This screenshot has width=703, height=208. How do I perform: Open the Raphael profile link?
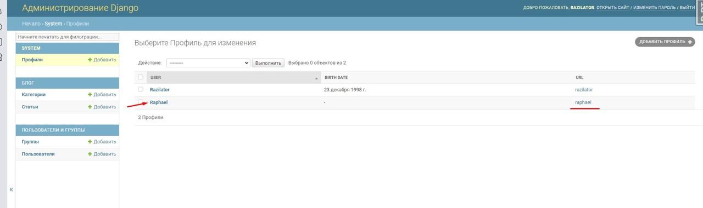pos(159,102)
